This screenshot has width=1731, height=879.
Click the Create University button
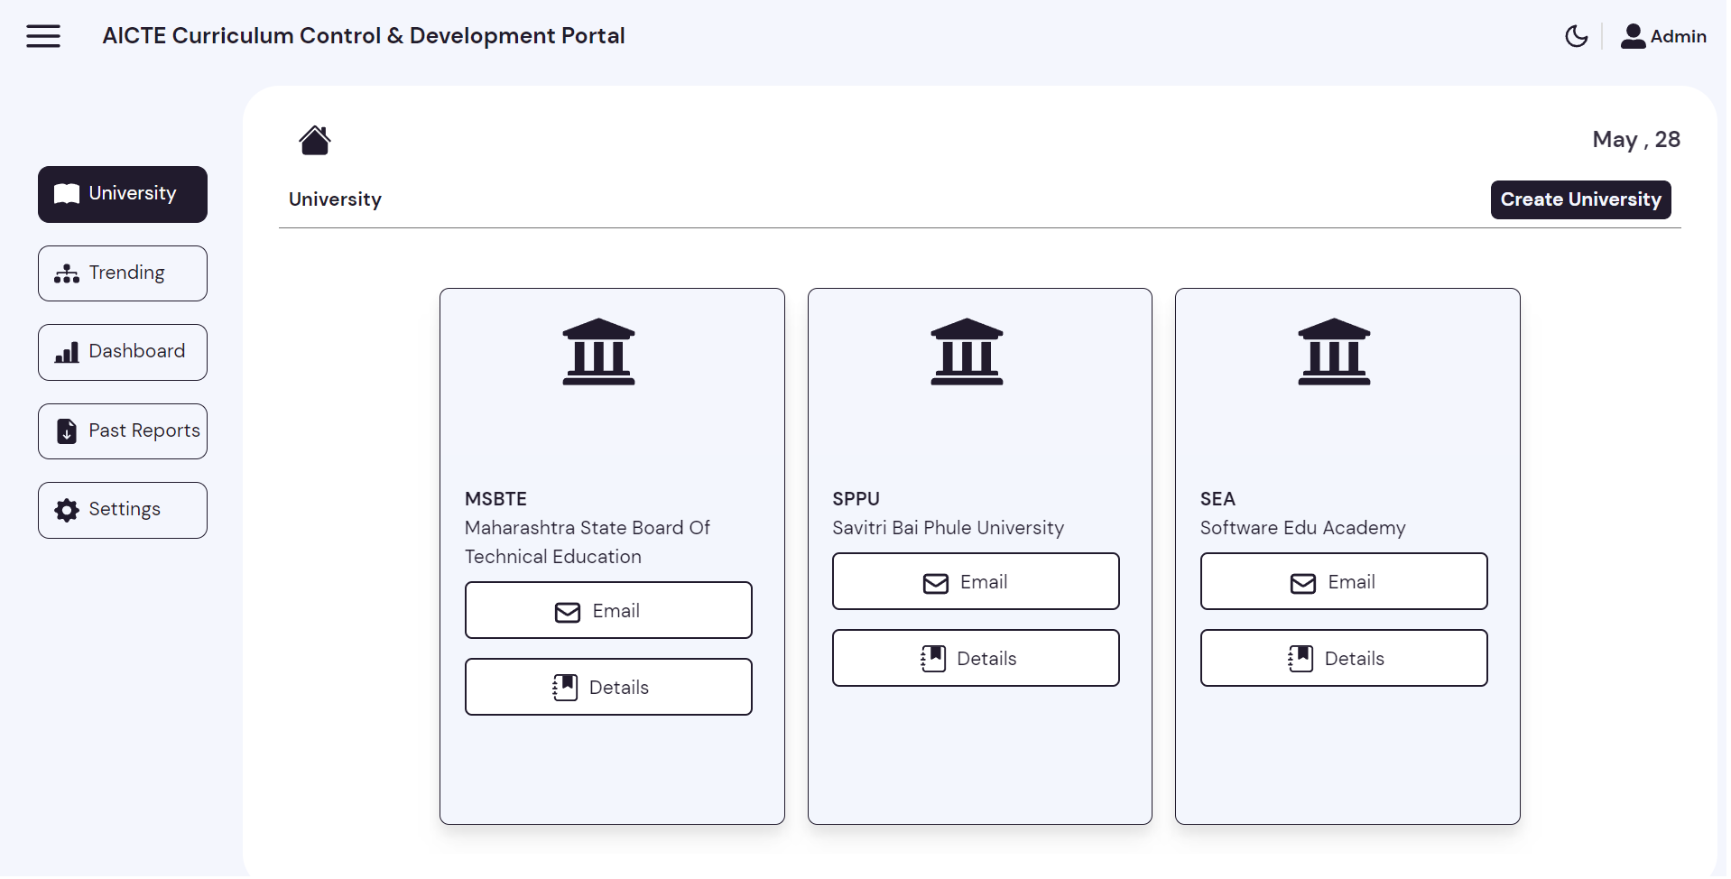[x=1580, y=199]
